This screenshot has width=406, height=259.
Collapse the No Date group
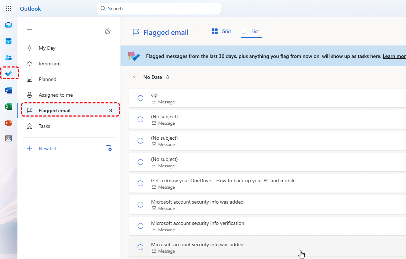135,77
